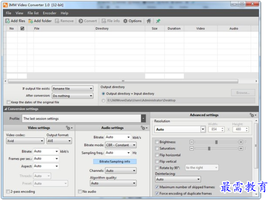Click Brightness minus button

(x=192, y=142)
